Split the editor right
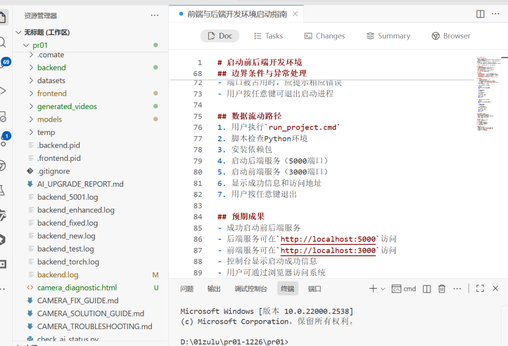This screenshot has height=346, width=508. [480, 14]
